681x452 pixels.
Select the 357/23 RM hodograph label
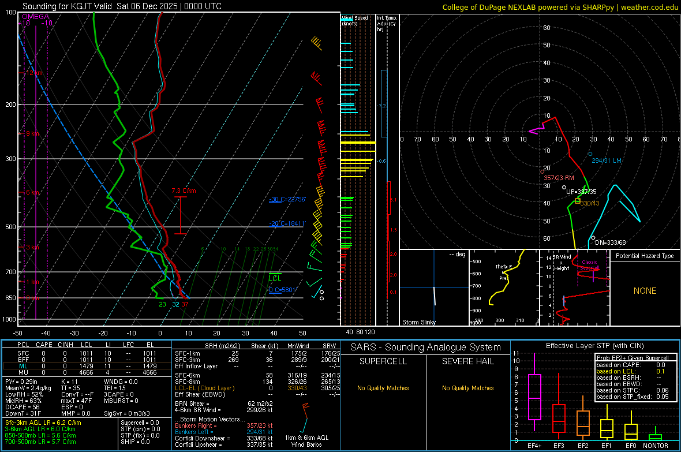coord(559,178)
